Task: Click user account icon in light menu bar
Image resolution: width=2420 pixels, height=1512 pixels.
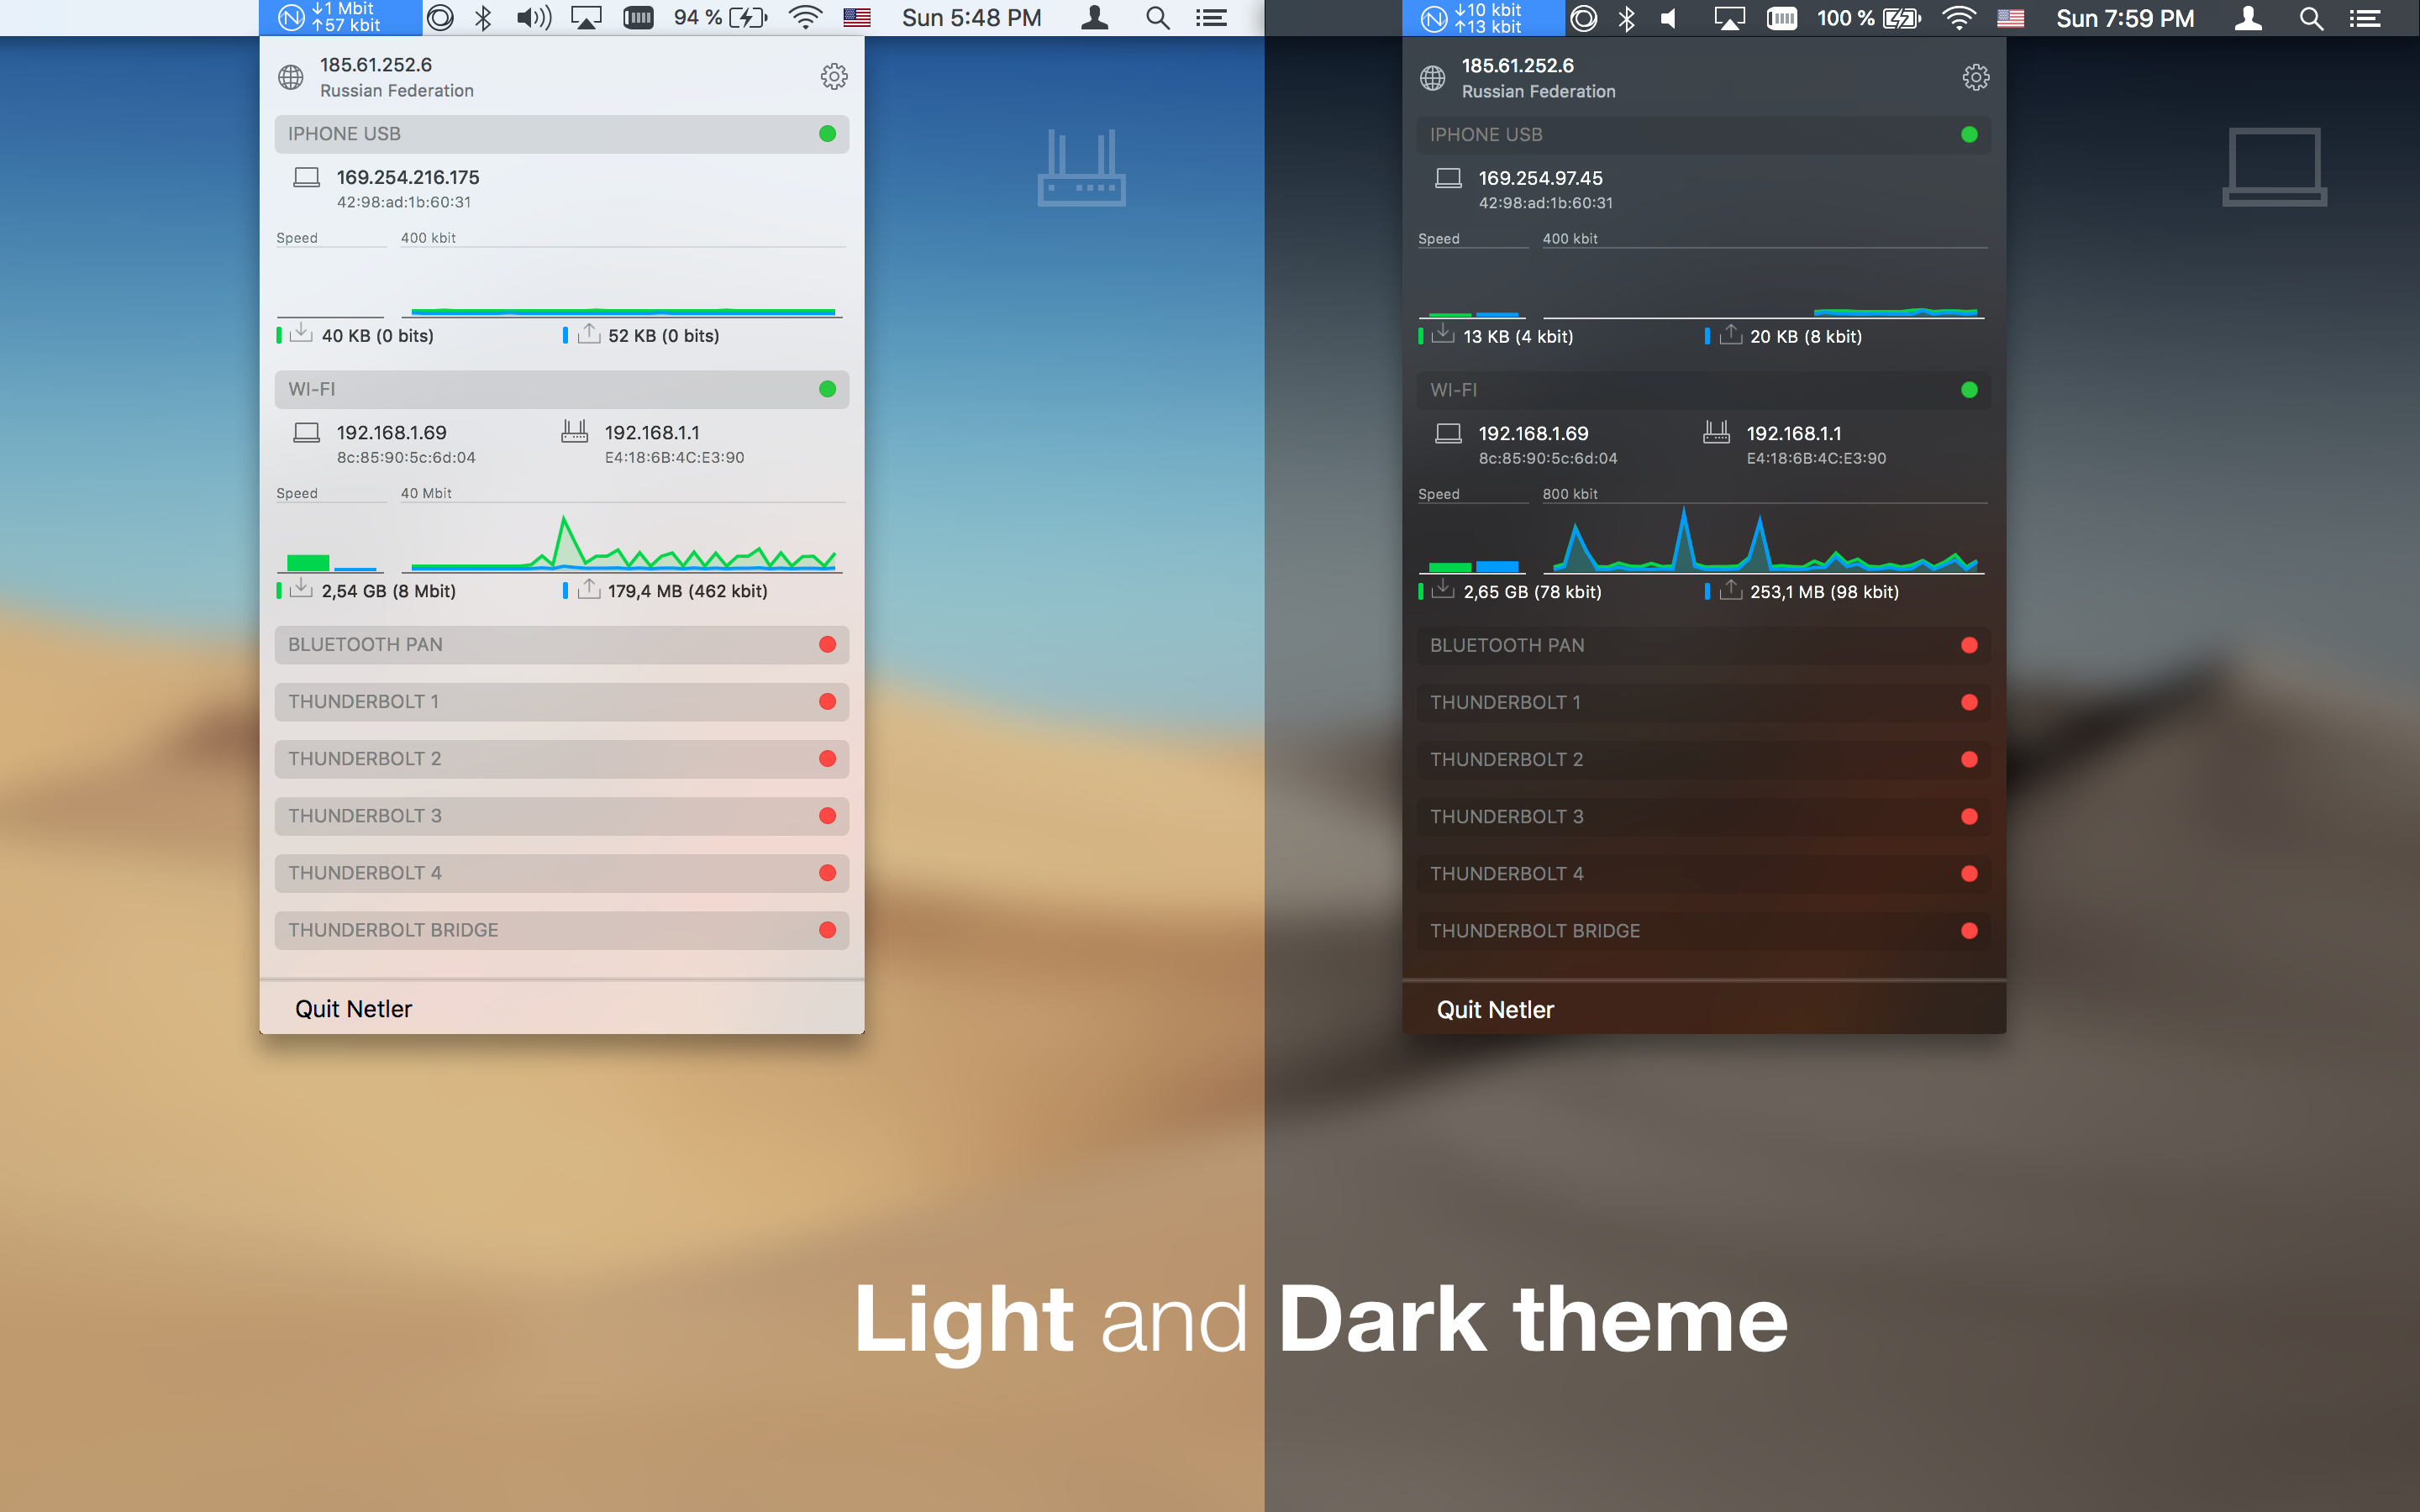Action: 1095,17
